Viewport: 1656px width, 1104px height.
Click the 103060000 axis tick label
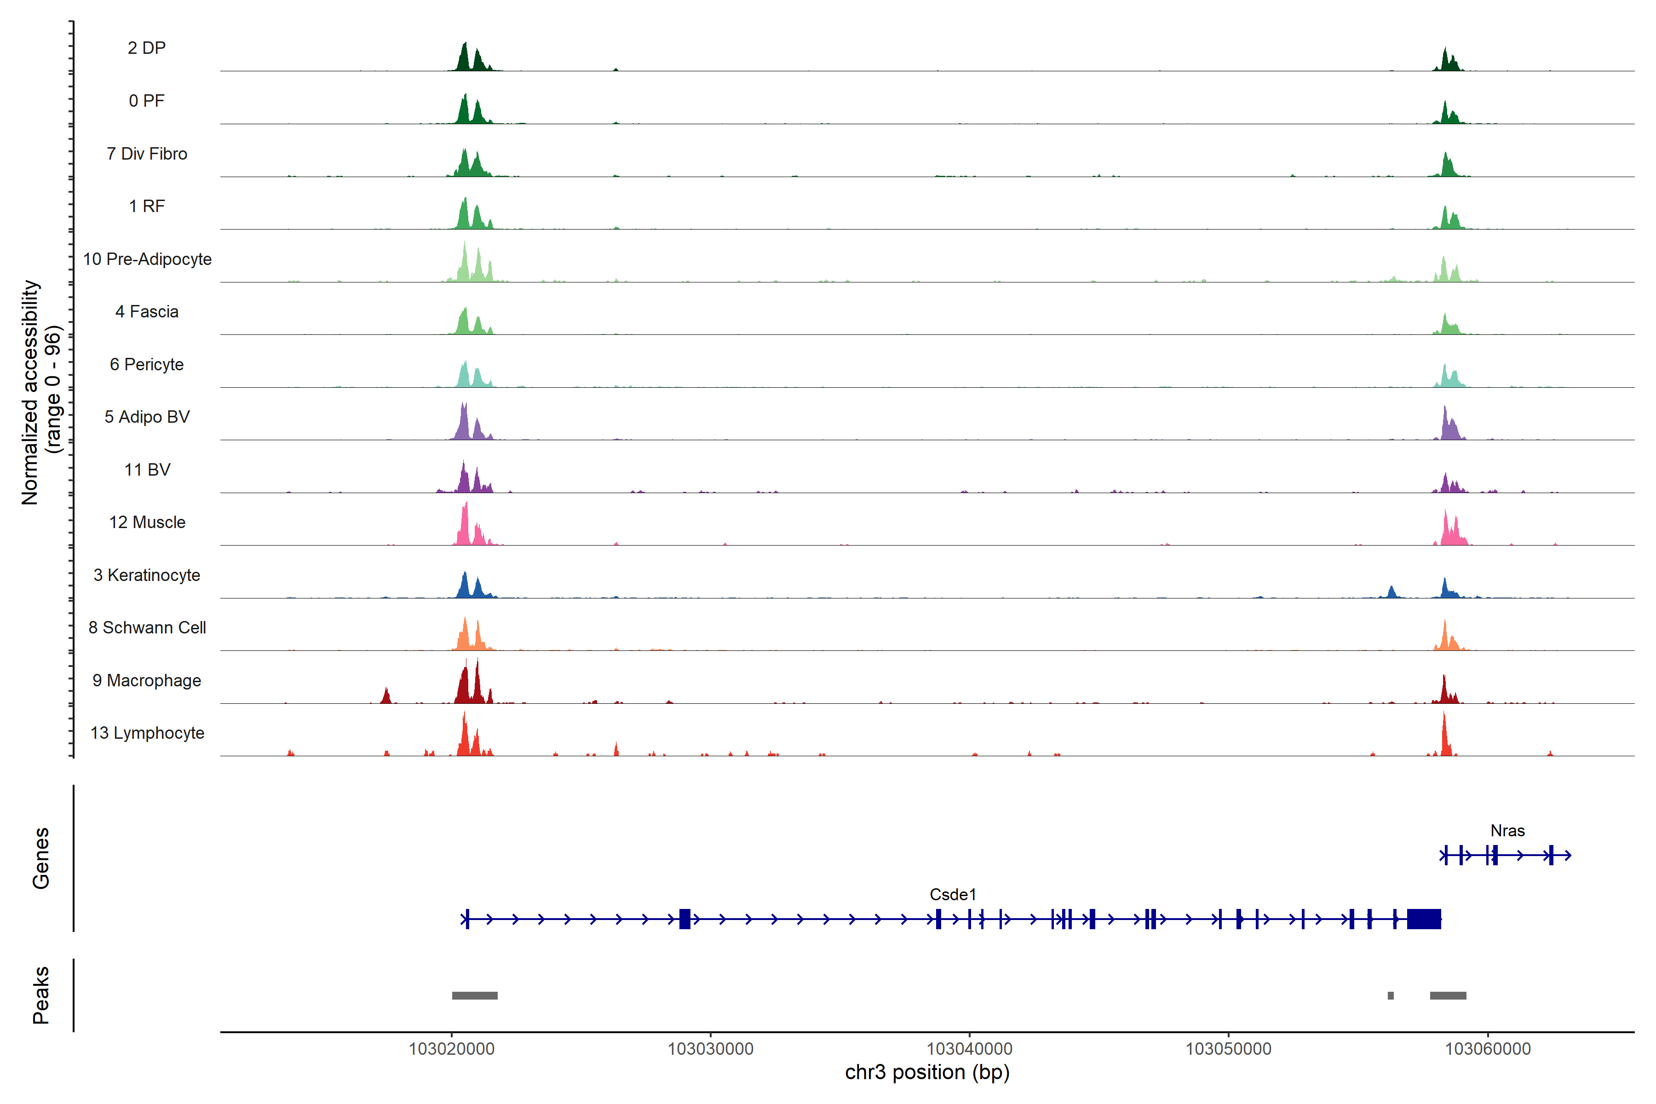tap(1487, 1048)
